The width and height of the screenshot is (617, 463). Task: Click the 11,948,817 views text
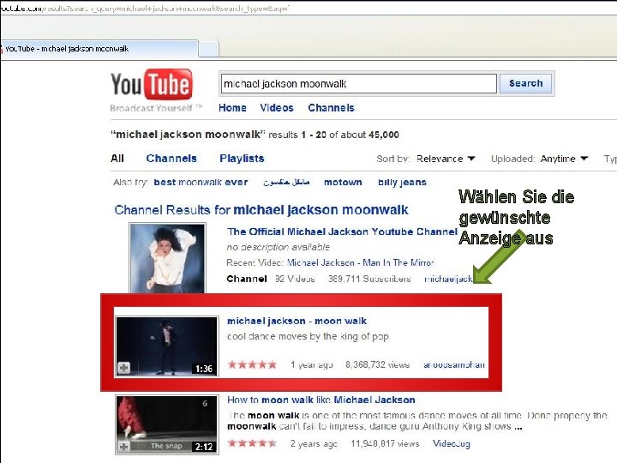(x=385, y=444)
